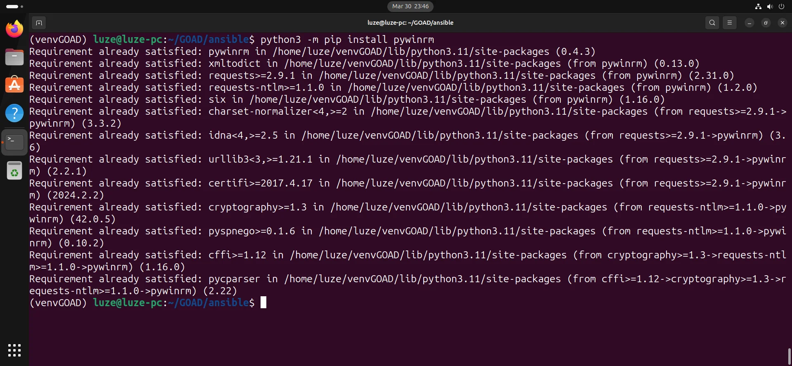
Task: Click the volume speaker icon
Action: [770, 6]
